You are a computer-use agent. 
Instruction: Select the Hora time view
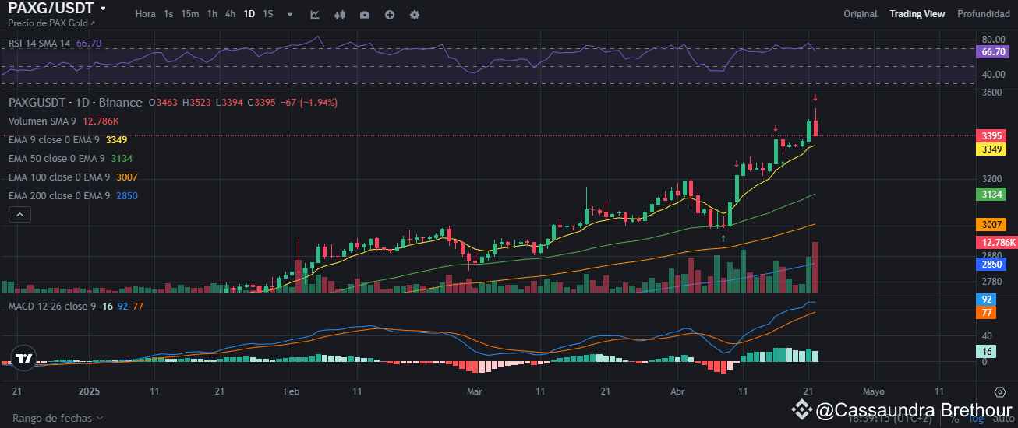pos(145,14)
